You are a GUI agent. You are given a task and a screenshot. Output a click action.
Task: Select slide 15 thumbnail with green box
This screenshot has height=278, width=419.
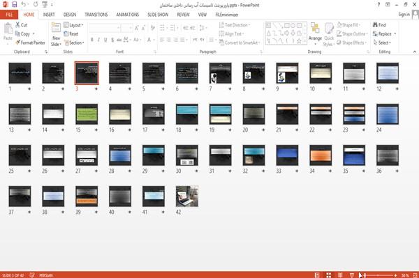coord(87,114)
